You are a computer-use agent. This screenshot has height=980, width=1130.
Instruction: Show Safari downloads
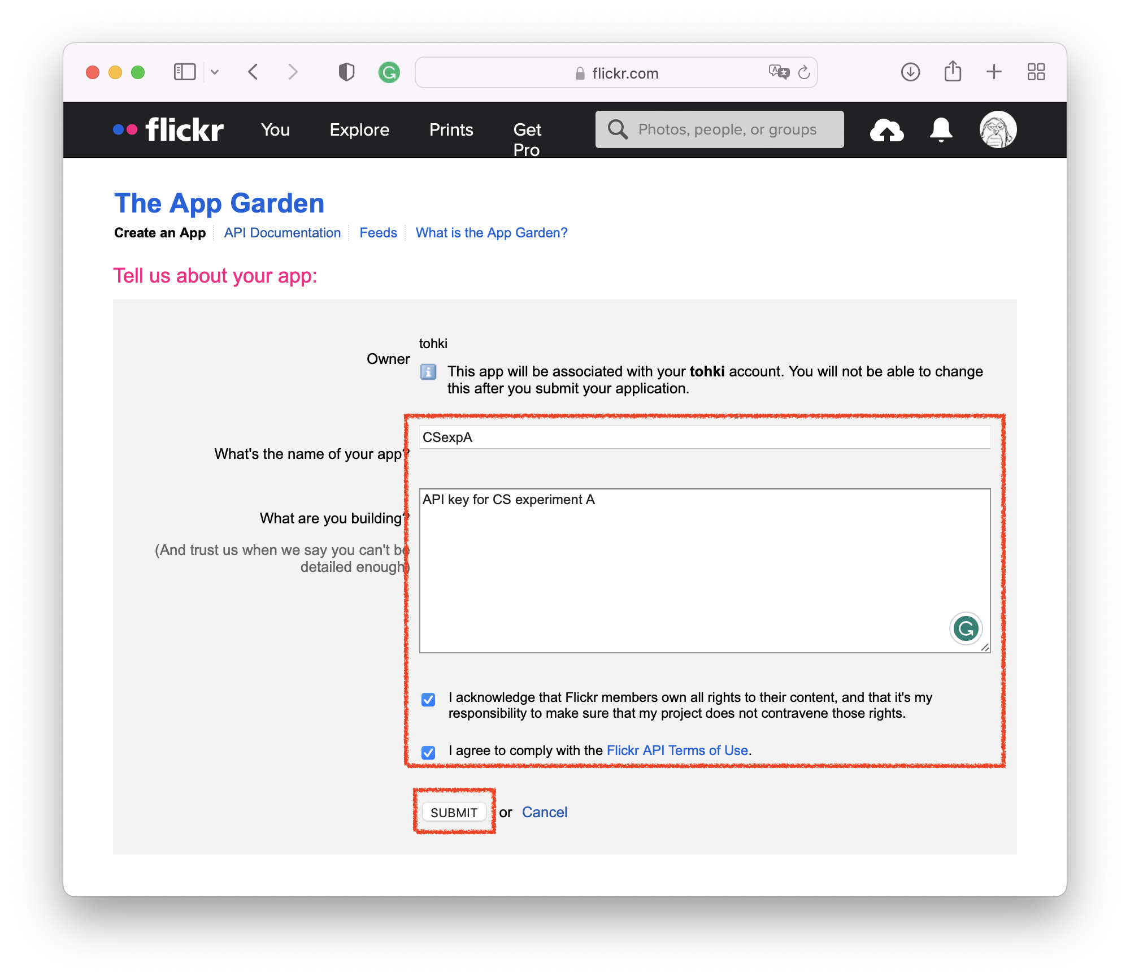click(910, 72)
